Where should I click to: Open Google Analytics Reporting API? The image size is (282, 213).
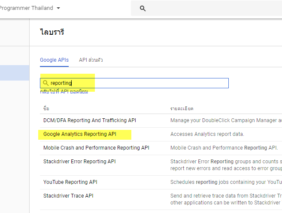coord(80,134)
